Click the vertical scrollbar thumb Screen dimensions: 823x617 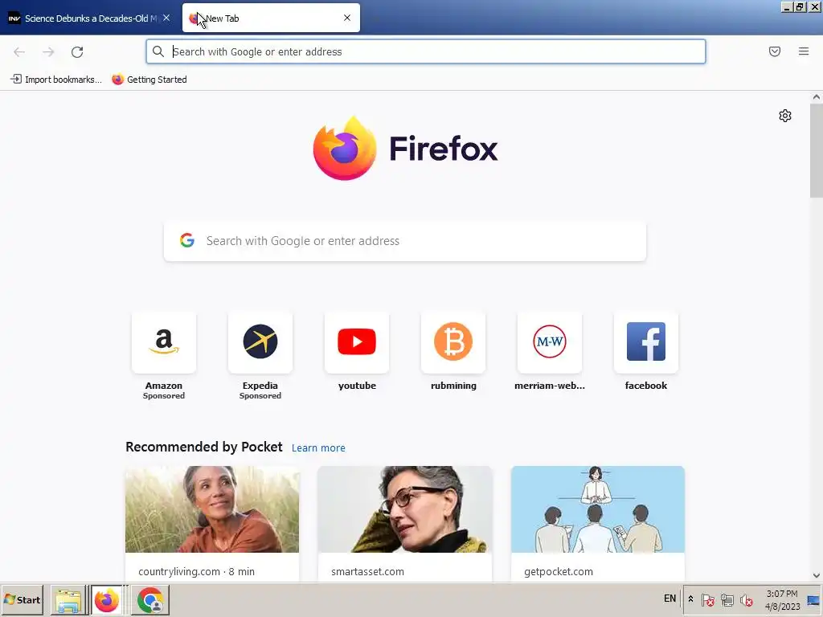tap(817, 150)
